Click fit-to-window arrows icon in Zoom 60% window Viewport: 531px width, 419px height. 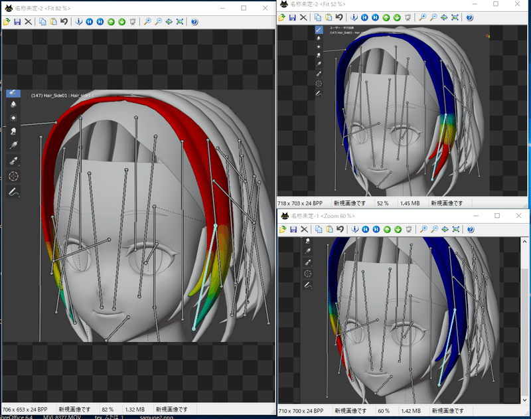click(x=445, y=230)
